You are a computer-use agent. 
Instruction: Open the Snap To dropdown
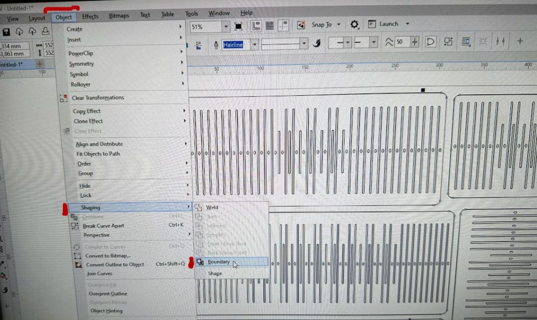coord(339,25)
